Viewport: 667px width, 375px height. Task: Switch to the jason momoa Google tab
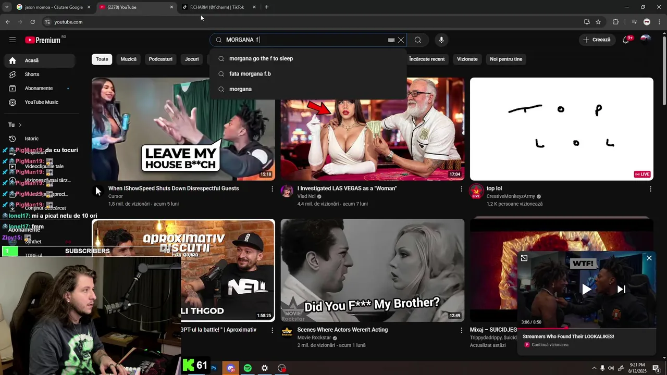coord(53,7)
